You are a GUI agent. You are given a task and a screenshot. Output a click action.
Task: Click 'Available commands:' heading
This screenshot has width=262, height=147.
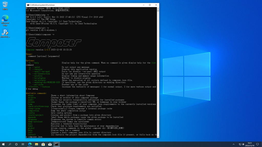pyautogui.click(x=36, y=93)
